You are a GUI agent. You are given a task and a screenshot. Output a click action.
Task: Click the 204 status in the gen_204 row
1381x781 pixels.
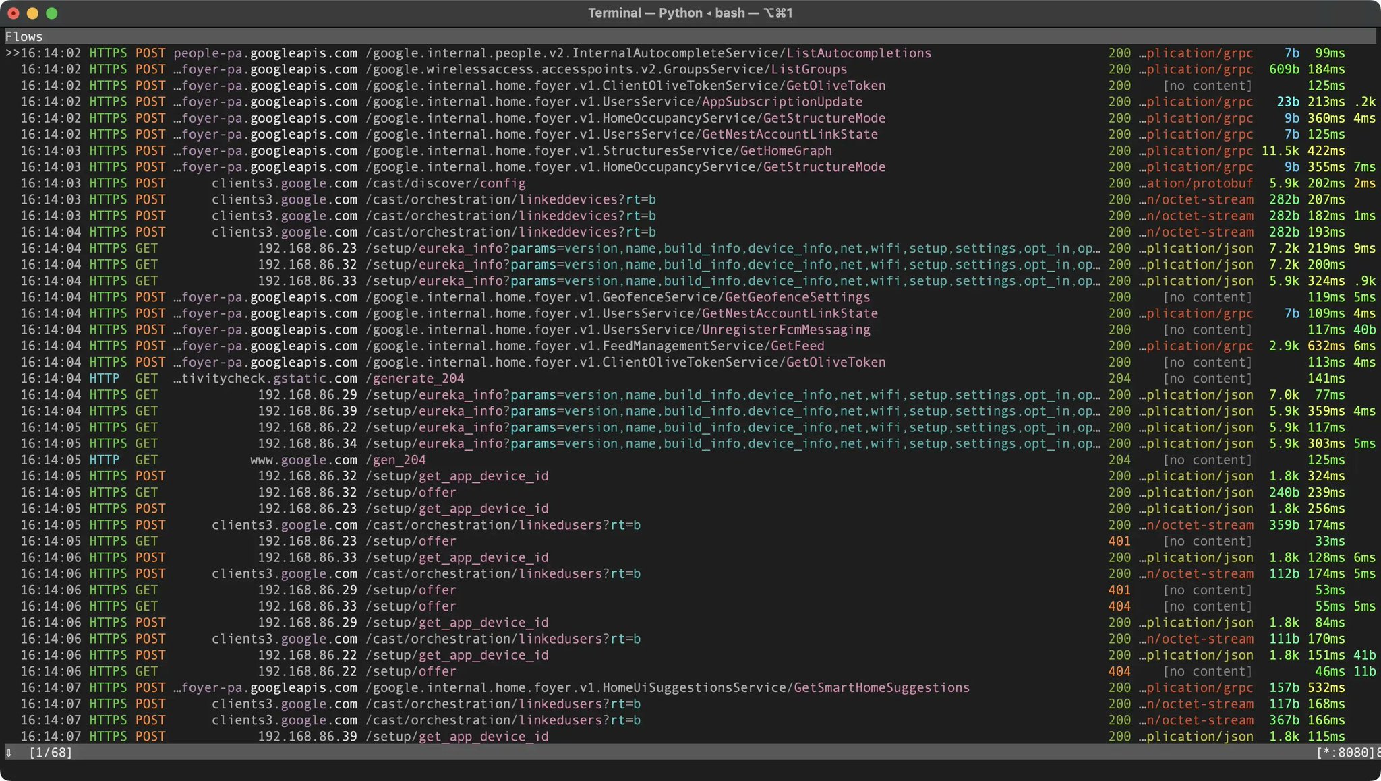click(1119, 460)
